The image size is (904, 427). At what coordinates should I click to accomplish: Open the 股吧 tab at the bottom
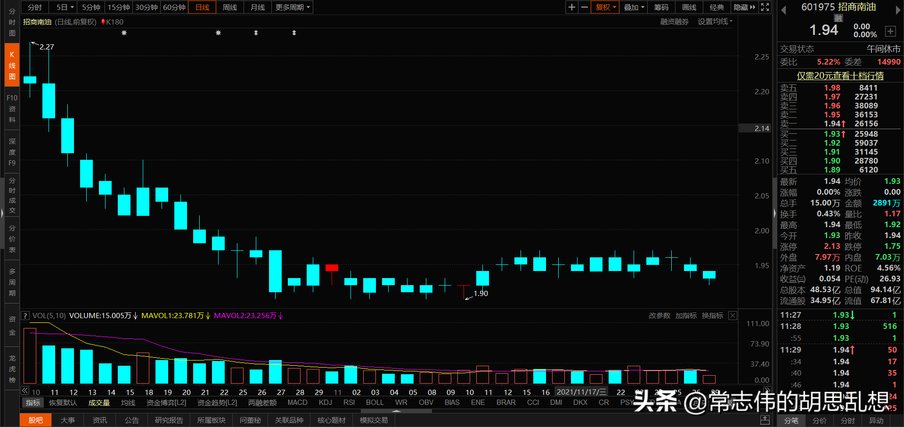pyautogui.click(x=35, y=420)
